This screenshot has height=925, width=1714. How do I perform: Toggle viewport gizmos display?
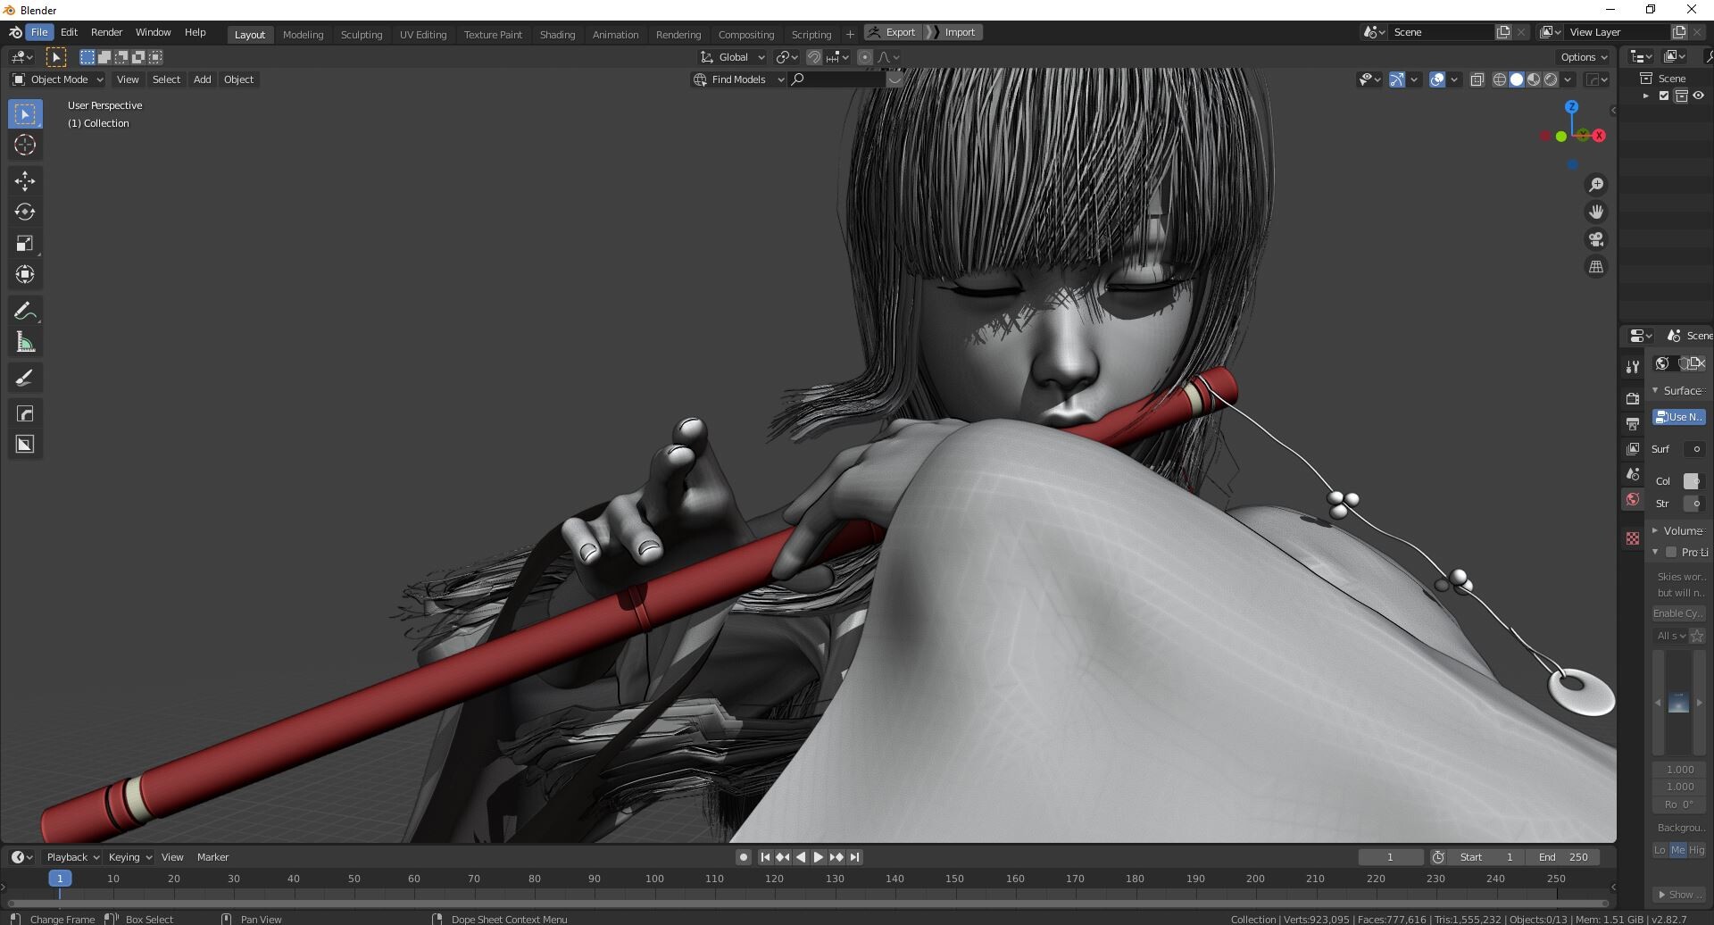tap(1397, 79)
